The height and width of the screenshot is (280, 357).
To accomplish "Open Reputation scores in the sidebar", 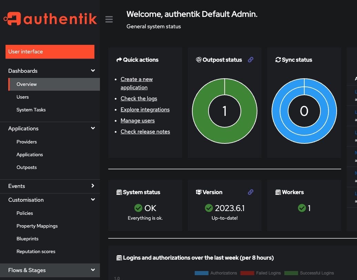I will tap(36, 251).
